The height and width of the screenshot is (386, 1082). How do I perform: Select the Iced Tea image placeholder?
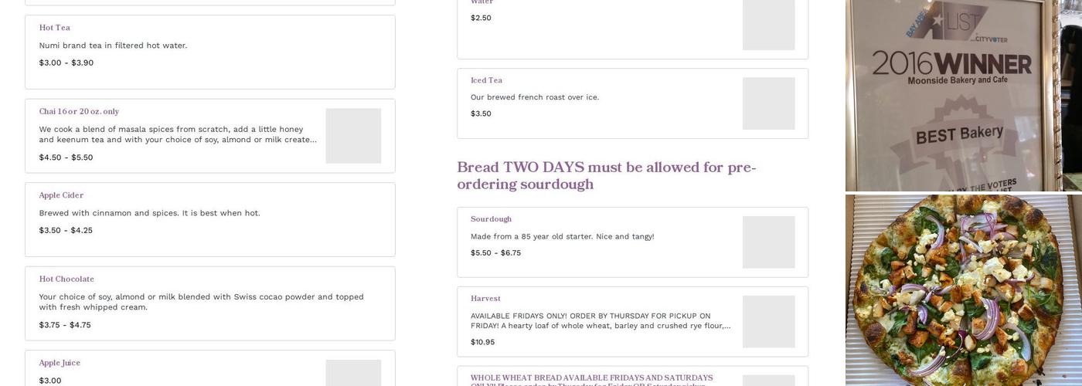pyautogui.click(x=768, y=103)
